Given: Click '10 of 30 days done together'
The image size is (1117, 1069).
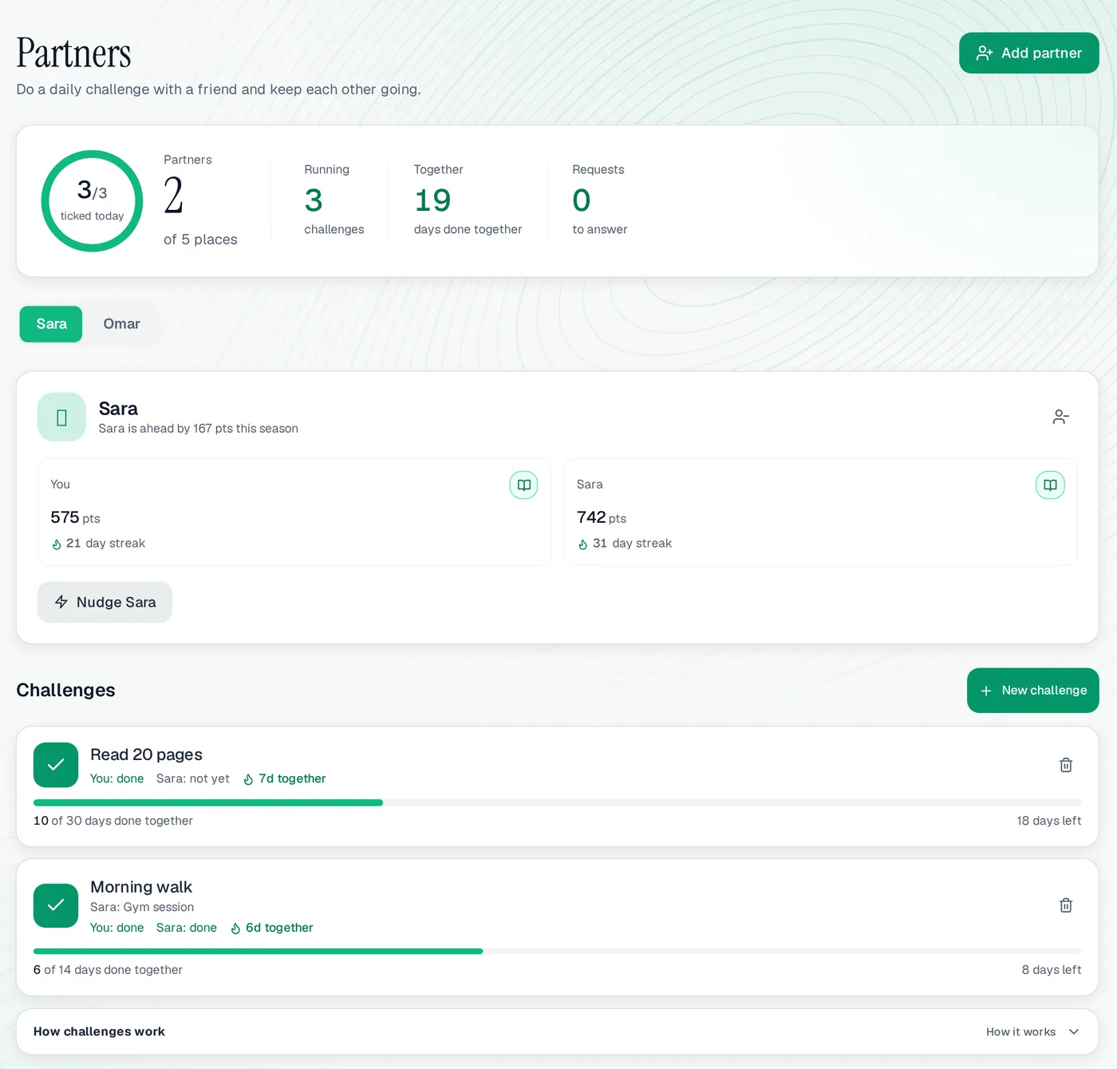Looking at the screenshot, I should (x=113, y=821).
